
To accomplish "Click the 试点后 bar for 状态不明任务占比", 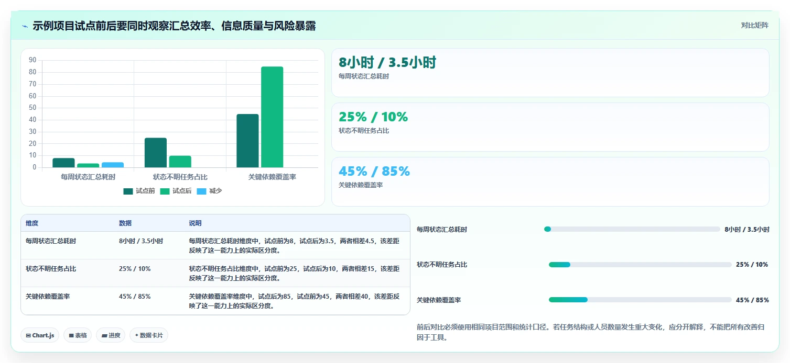I will (x=180, y=162).
